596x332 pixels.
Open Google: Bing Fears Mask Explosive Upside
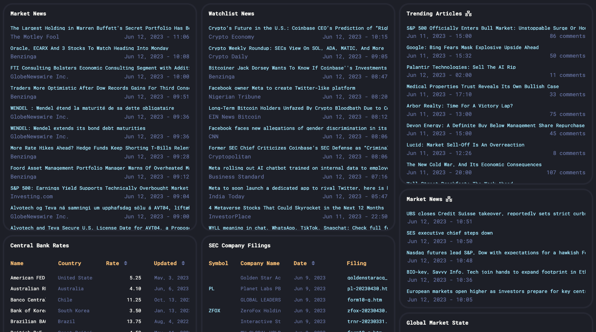coord(472,48)
